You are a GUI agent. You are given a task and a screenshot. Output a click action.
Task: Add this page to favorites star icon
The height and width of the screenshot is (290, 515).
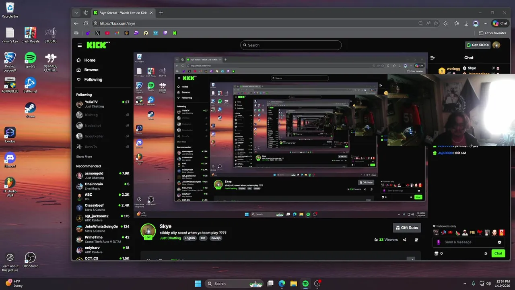point(436,23)
